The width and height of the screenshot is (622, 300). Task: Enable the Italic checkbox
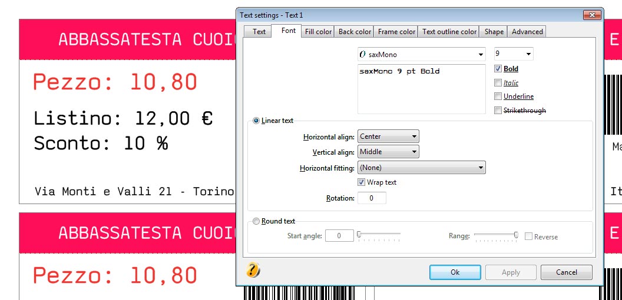click(x=498, y=83)
